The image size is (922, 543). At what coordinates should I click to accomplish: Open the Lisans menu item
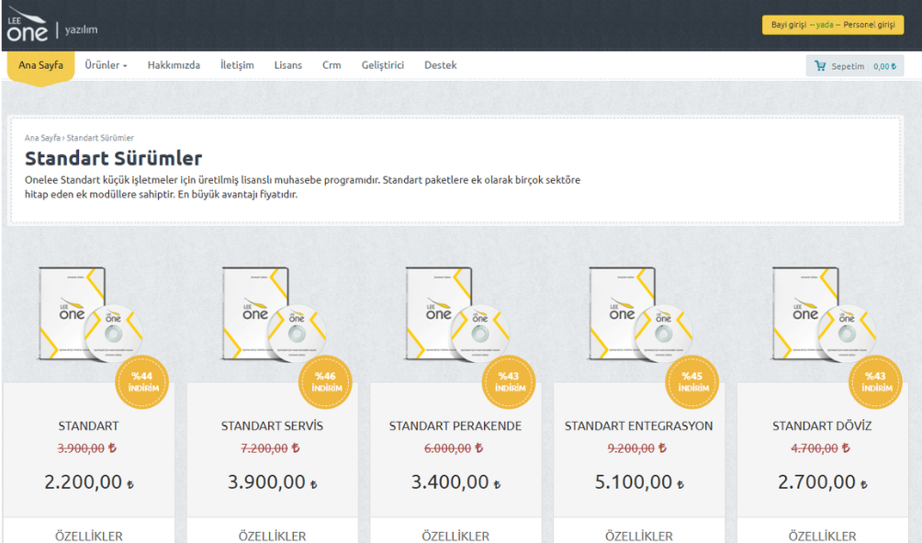(x=288, y=65)
